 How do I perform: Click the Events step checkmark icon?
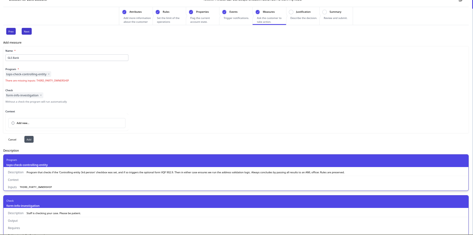coord(224,12)
